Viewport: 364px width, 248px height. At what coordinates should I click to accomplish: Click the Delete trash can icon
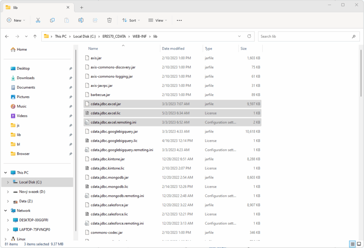point(109,20)
